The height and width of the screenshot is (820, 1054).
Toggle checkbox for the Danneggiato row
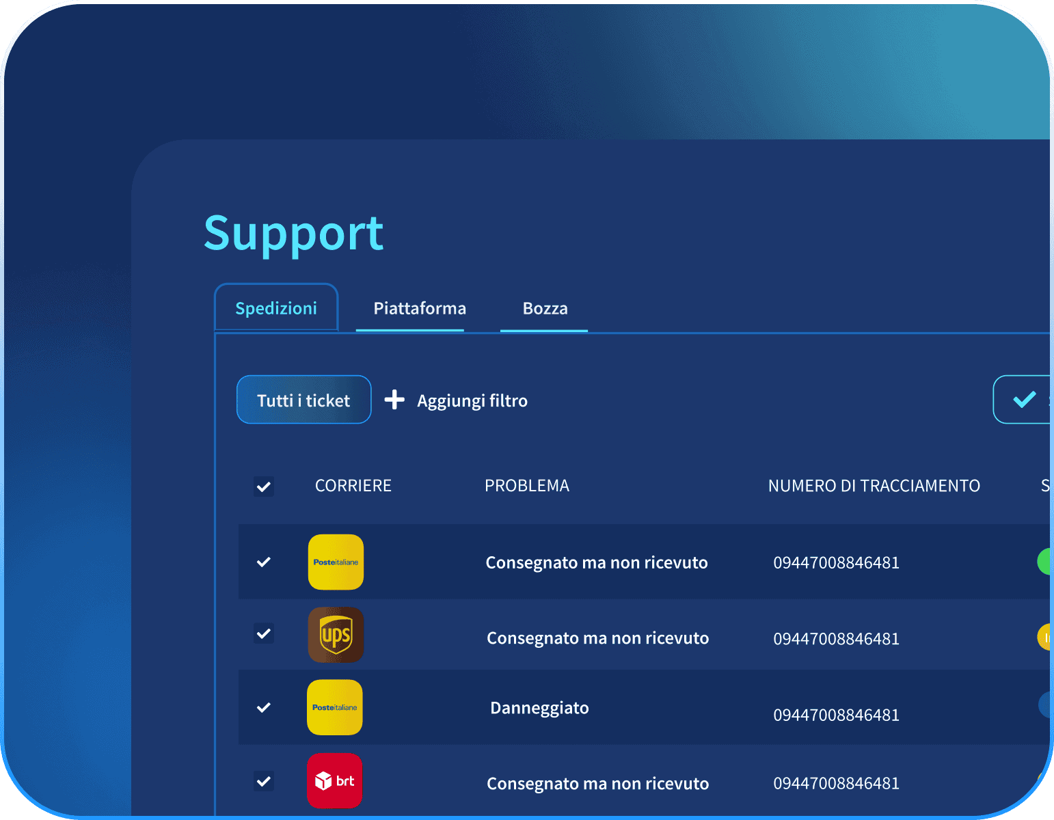click(x=264, y=707)
